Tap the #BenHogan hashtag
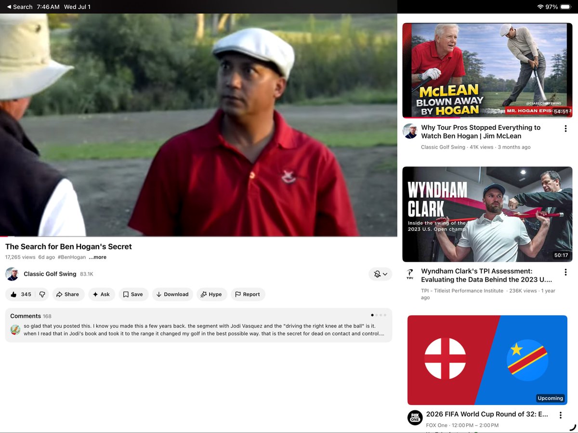 [71, 257]
